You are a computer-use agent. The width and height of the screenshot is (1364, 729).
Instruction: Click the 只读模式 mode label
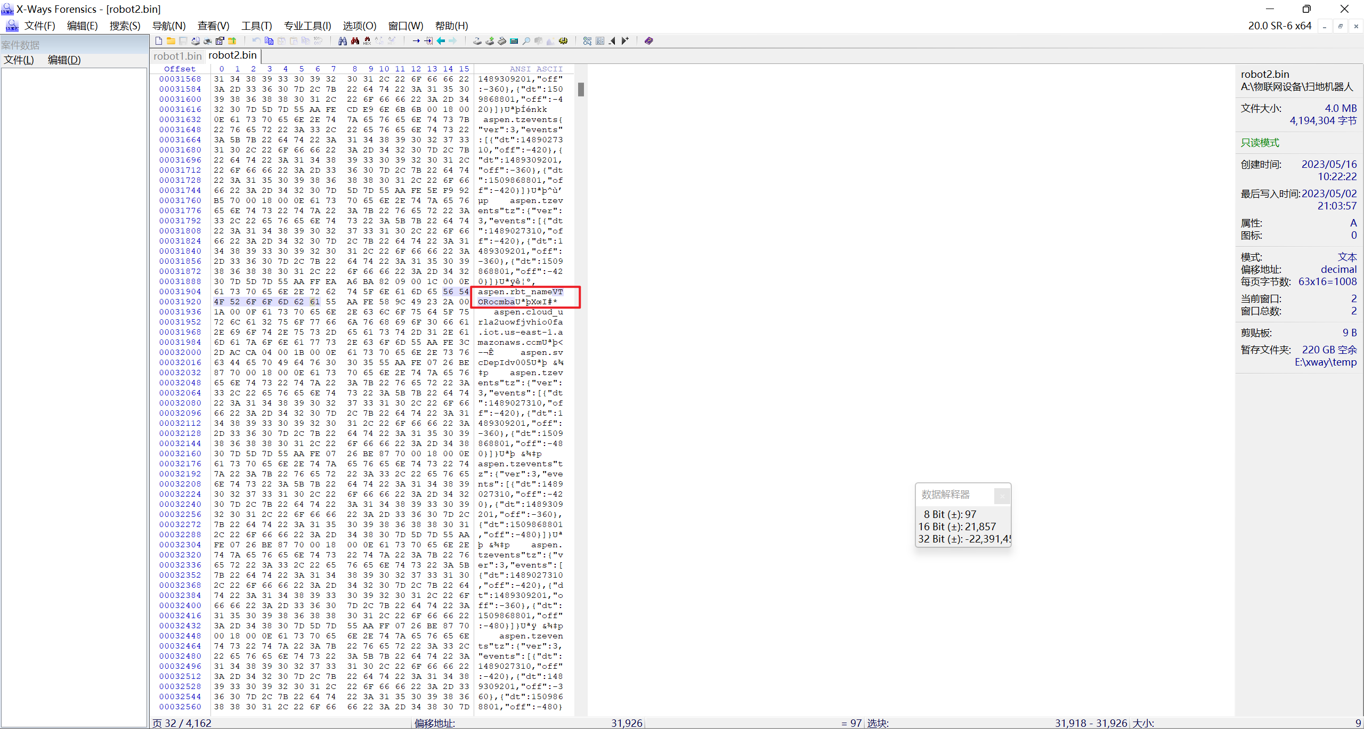coord(1260,142)
